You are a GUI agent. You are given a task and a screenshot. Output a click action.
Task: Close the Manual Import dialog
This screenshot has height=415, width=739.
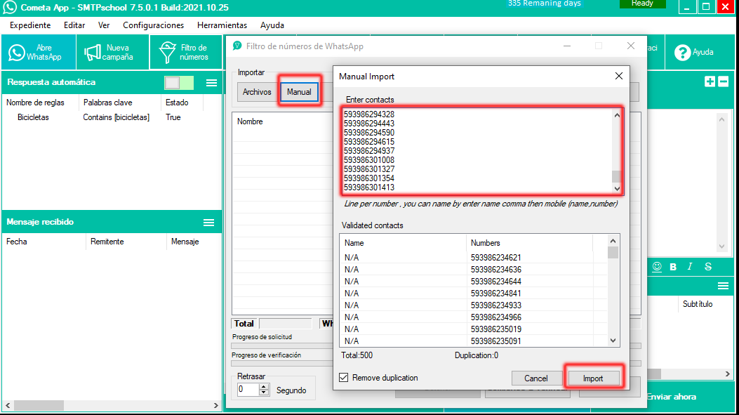(x=619, y=76)
